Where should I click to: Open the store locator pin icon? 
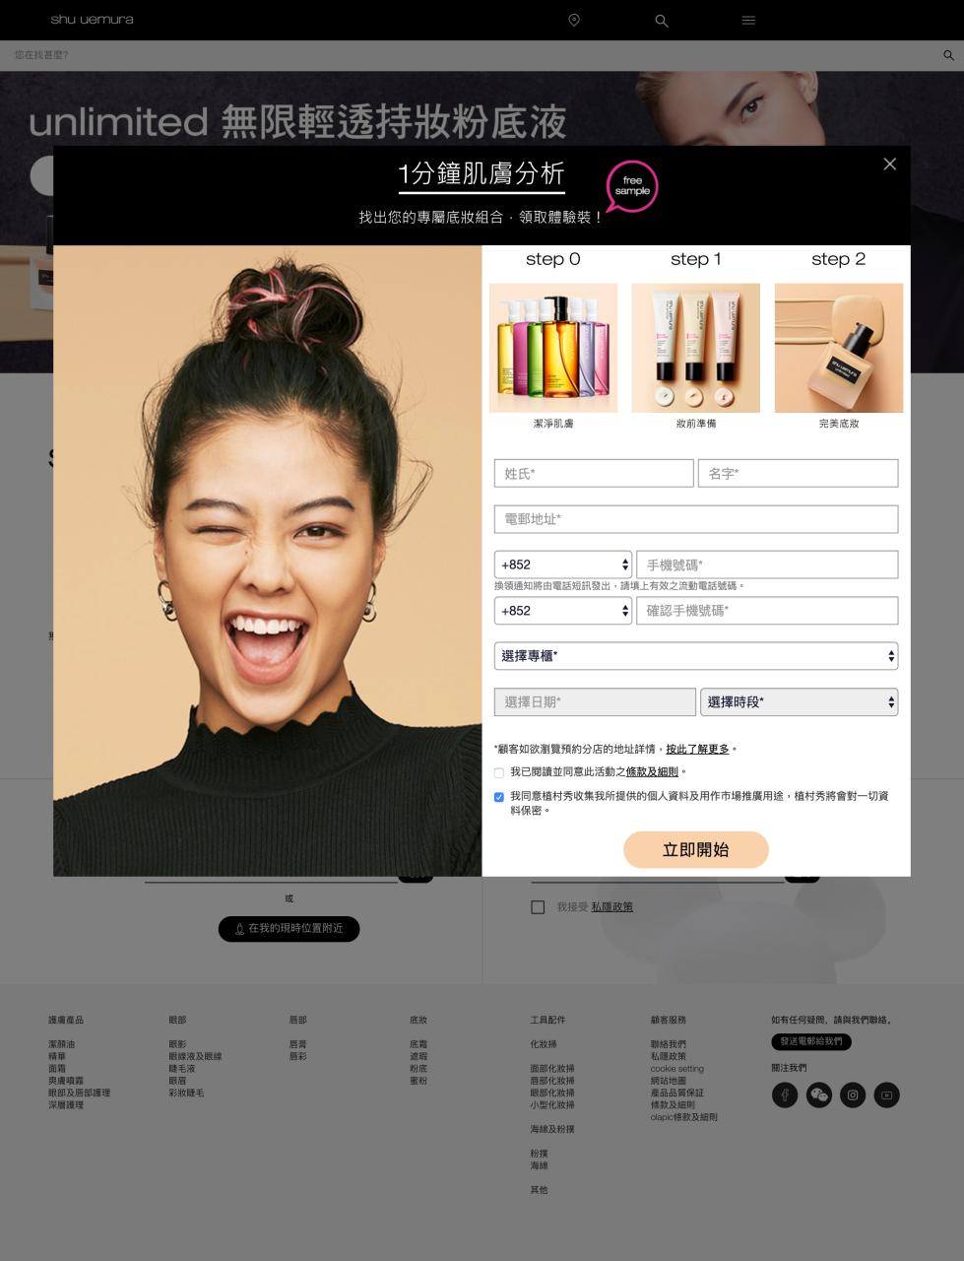(574, 20)
